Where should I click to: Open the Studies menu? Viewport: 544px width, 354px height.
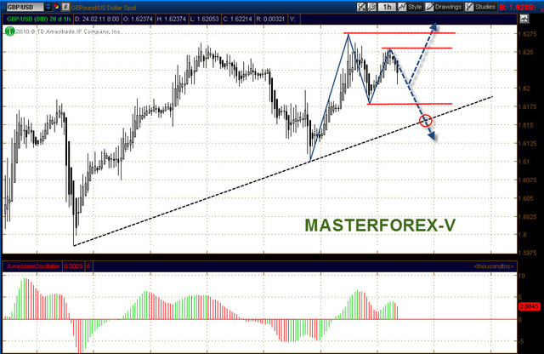(x=480, y=7)
